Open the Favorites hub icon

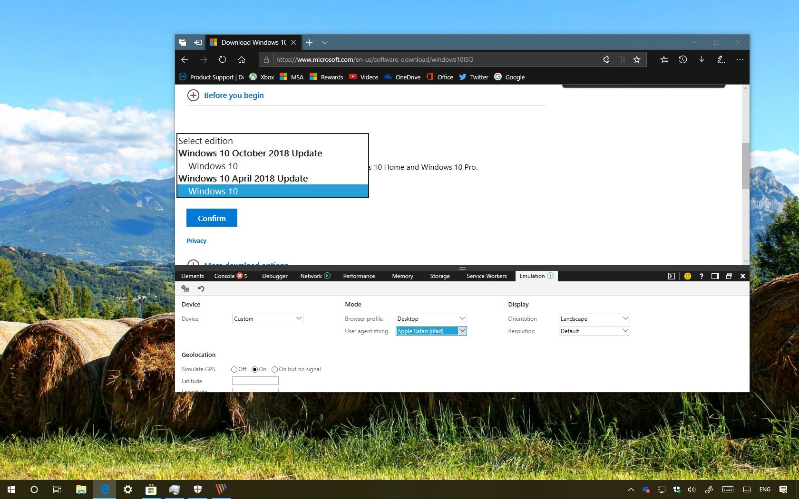[x=664, y=59]
